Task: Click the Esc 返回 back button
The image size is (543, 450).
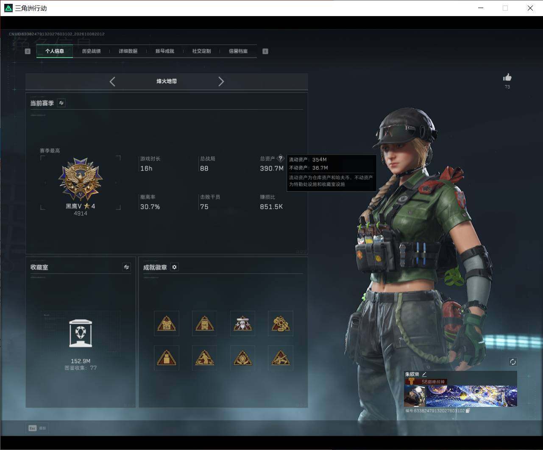Action: tap(37, 428)
